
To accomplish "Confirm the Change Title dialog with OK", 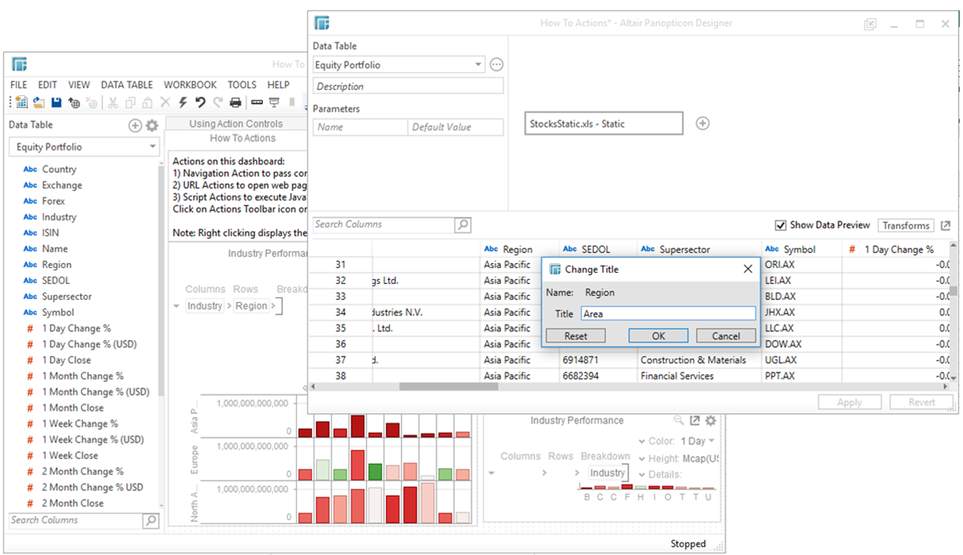I will 658,335.
